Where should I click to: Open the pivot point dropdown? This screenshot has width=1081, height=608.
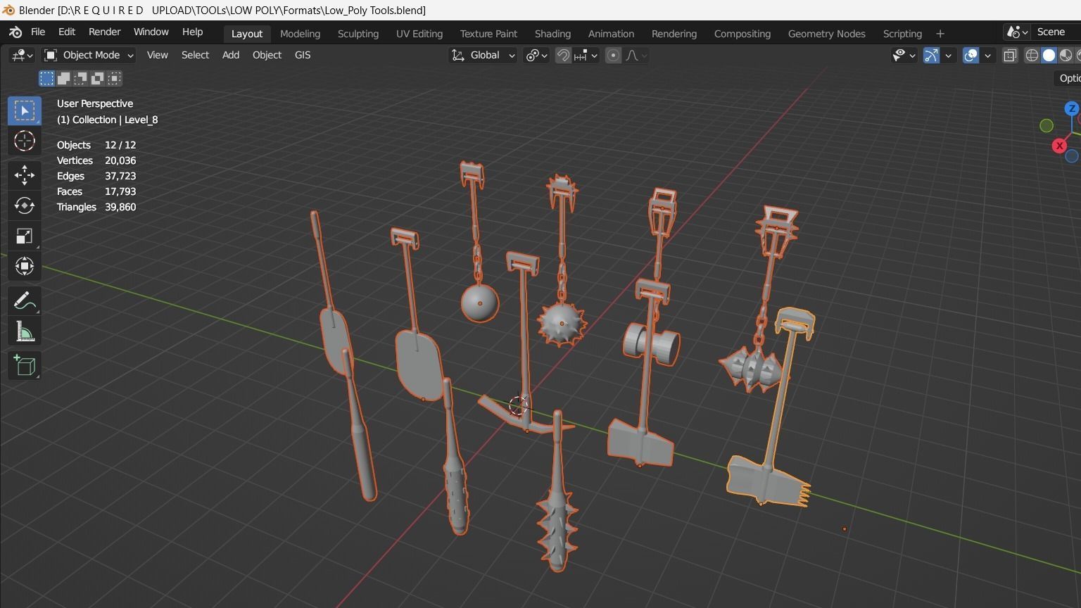[x=537, y=55]
